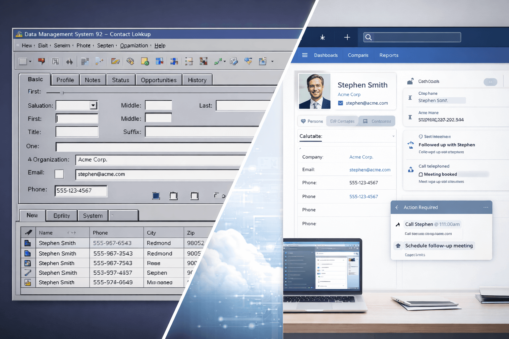
Task: Open the dropdown arrow at the toolbar's right end
Action: click(272, 61)
